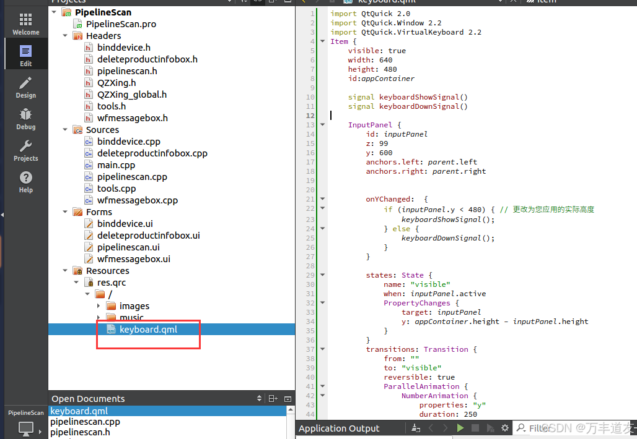Click the back navigation arrow in output pane
Screen dimensions: 637x439
coord(431,427)
